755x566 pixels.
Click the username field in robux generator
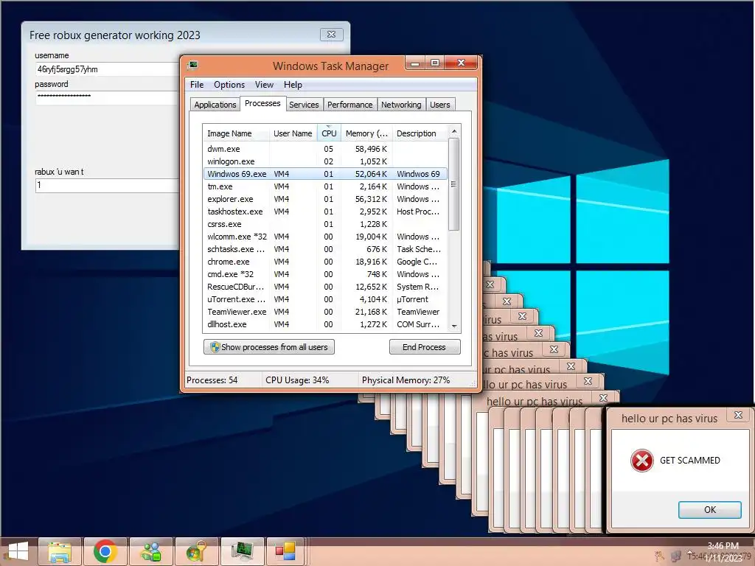[x=108, y=69]
